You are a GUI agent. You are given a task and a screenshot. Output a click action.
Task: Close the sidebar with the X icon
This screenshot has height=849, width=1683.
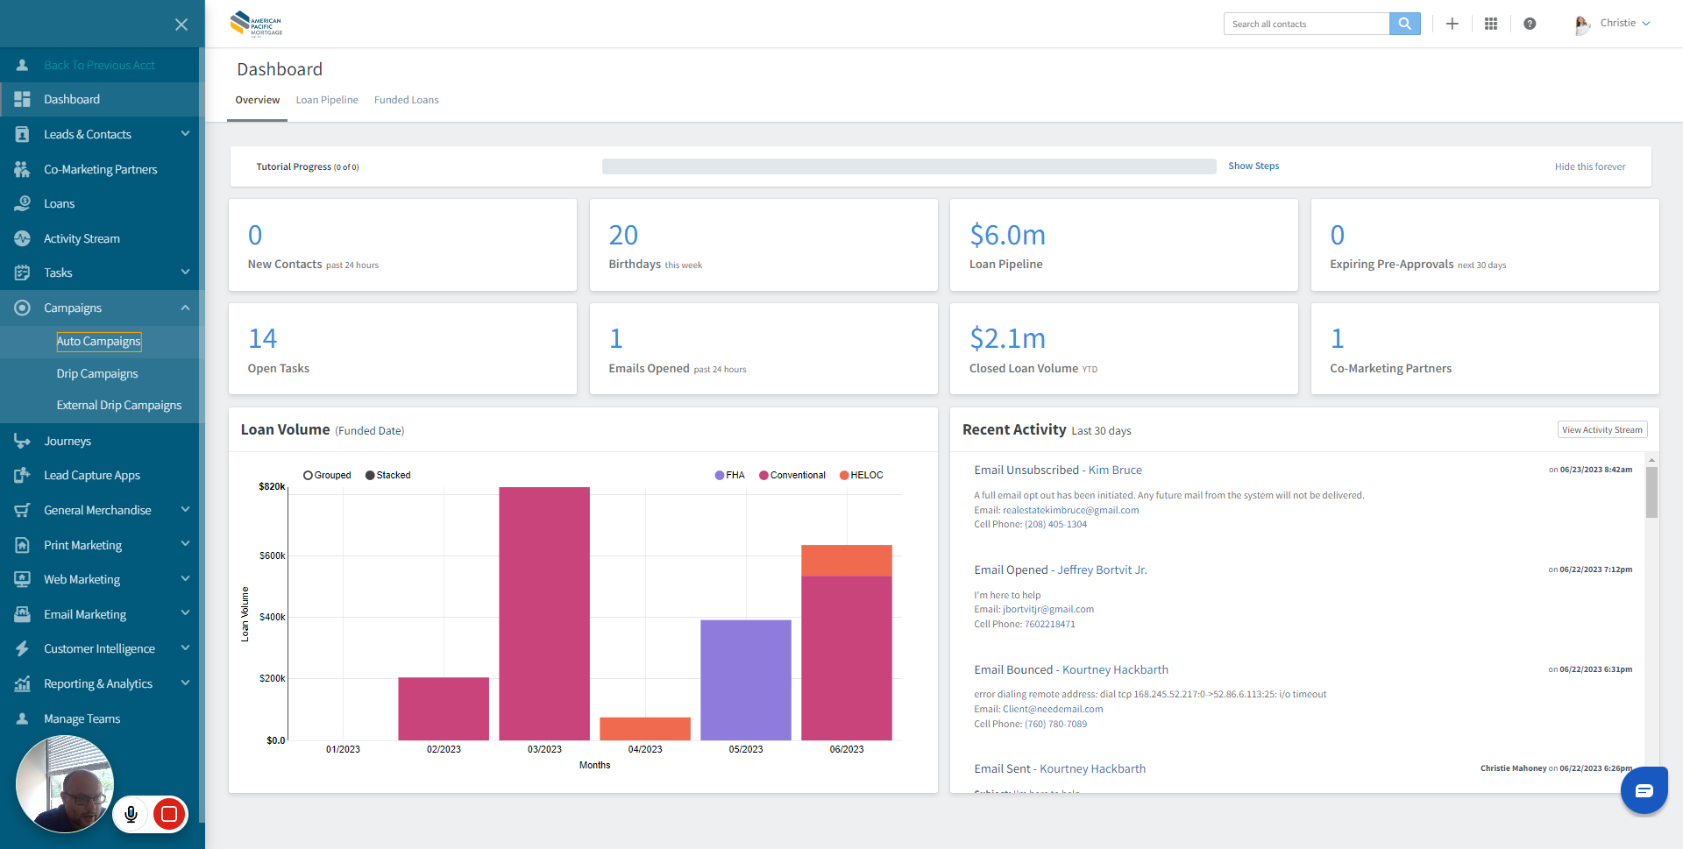click(x=181, y=25)
